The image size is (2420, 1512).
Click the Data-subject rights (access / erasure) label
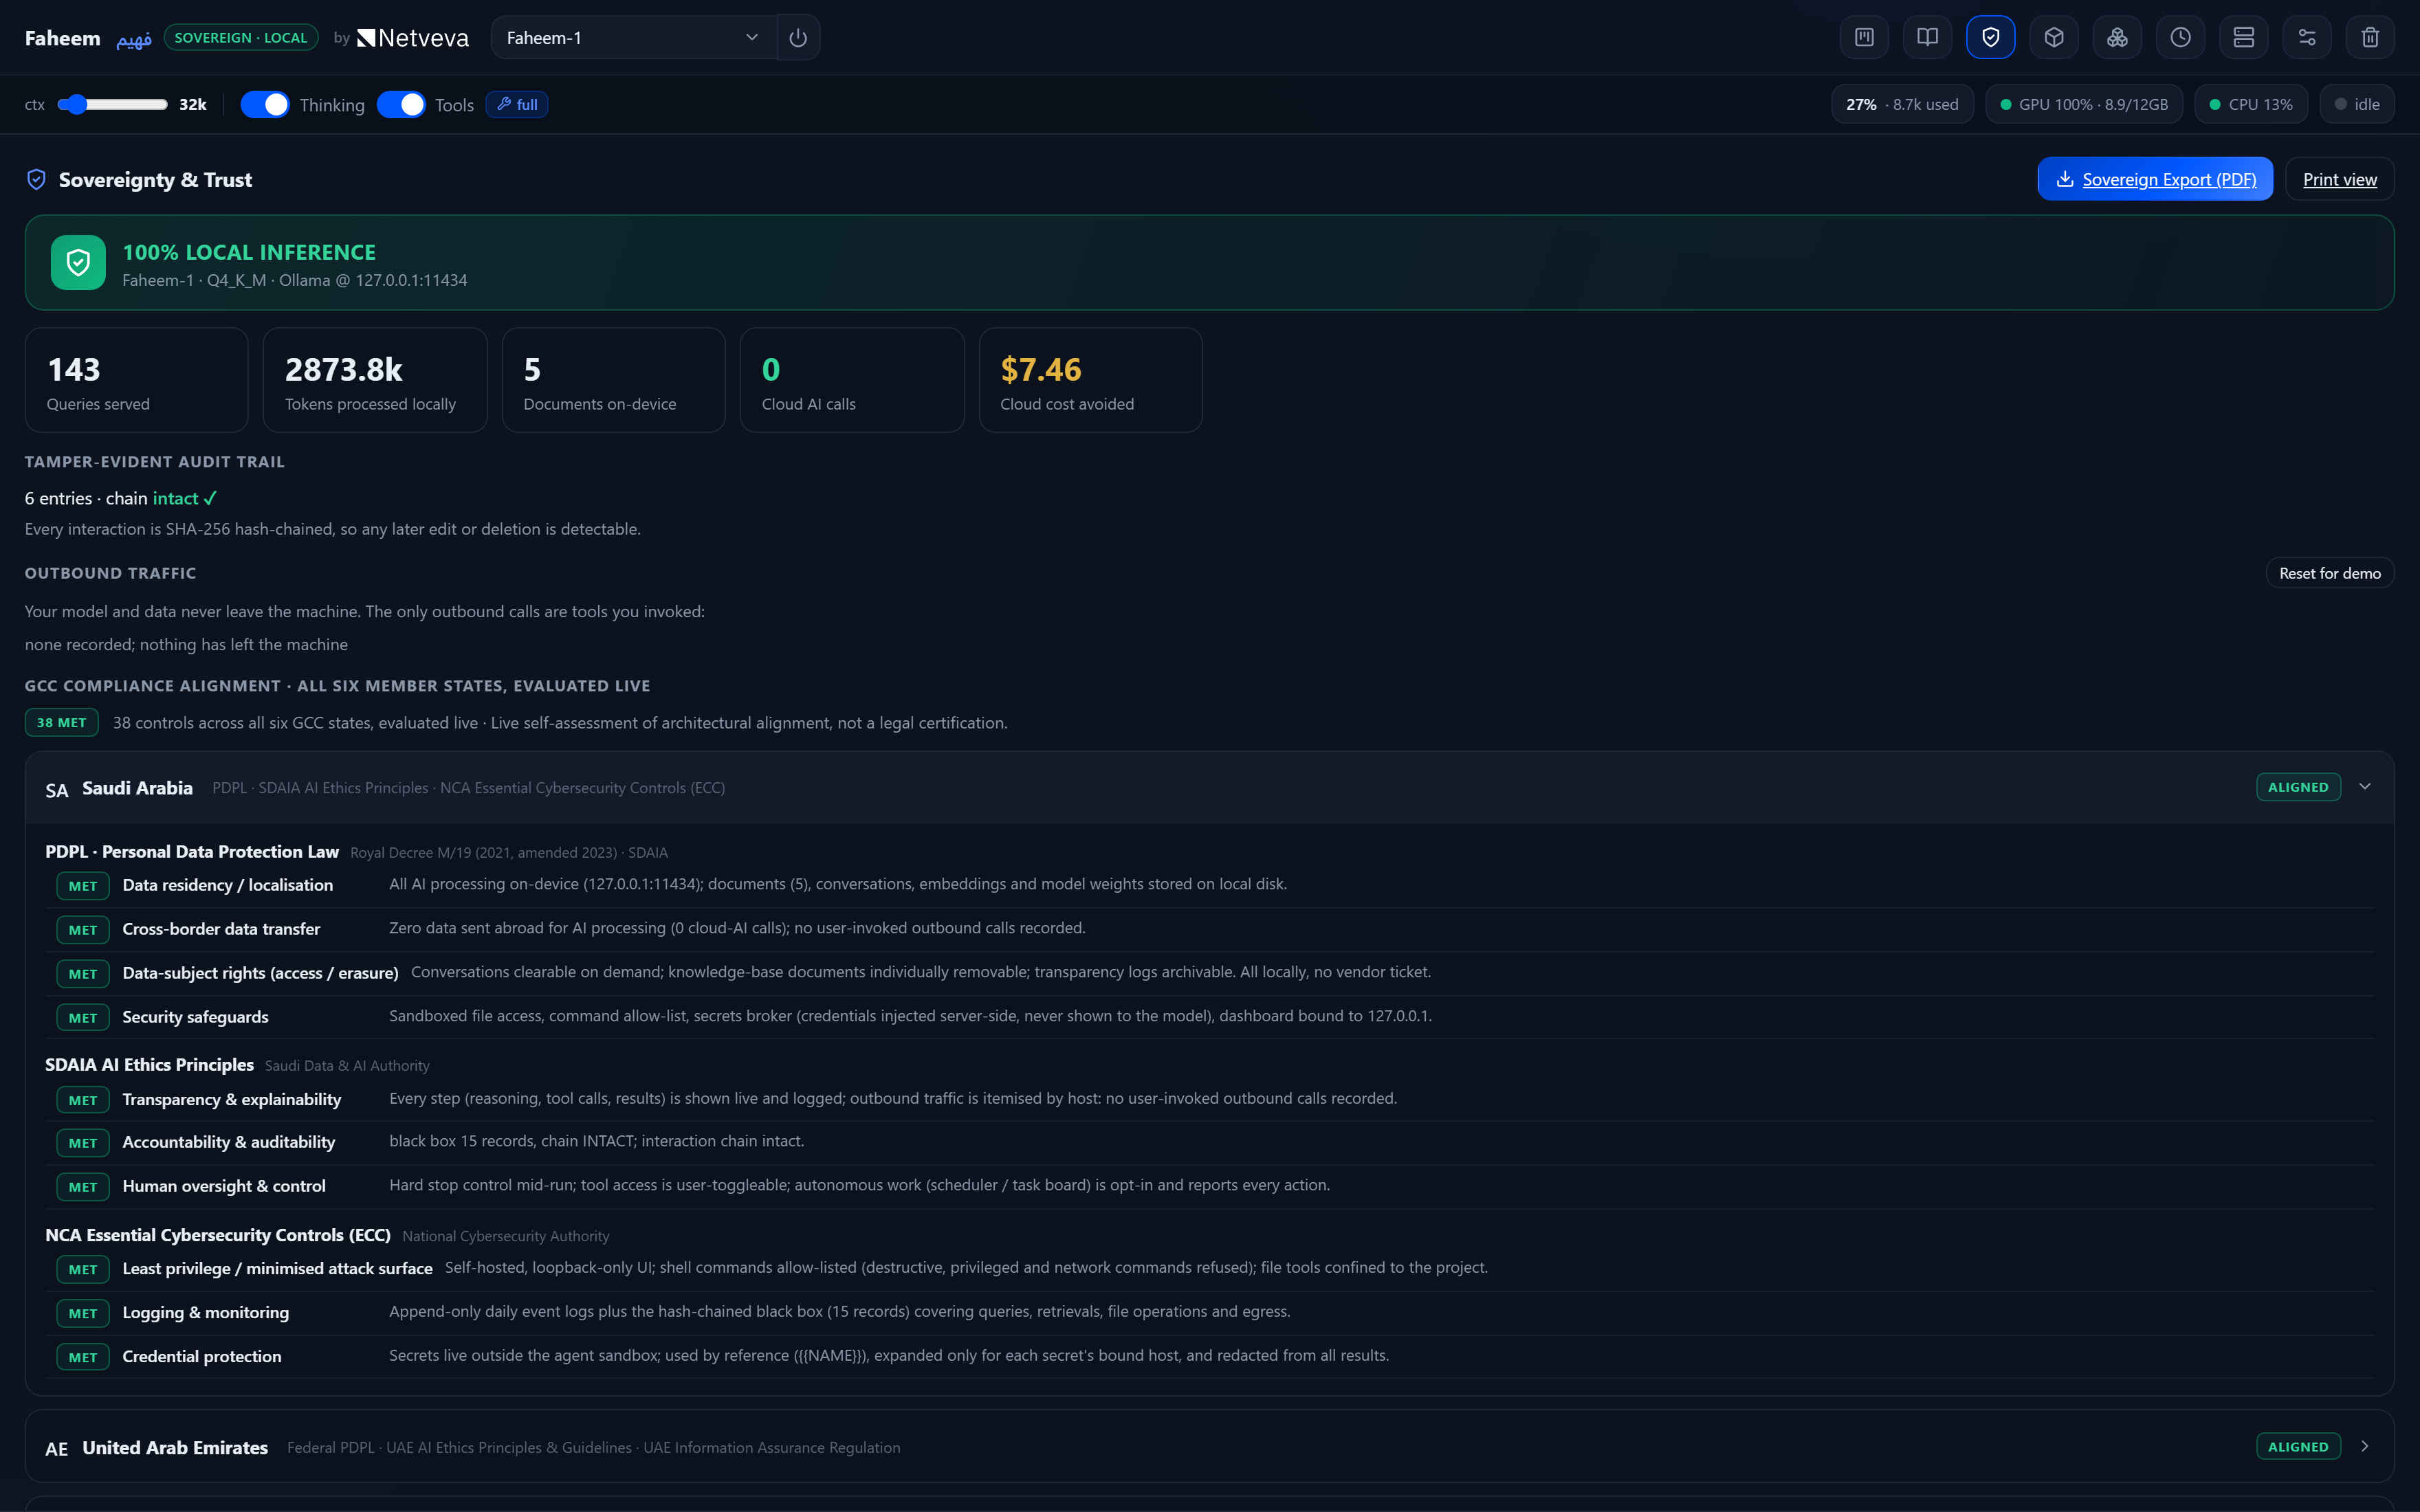pyautogui.click(x=260, y=973)
